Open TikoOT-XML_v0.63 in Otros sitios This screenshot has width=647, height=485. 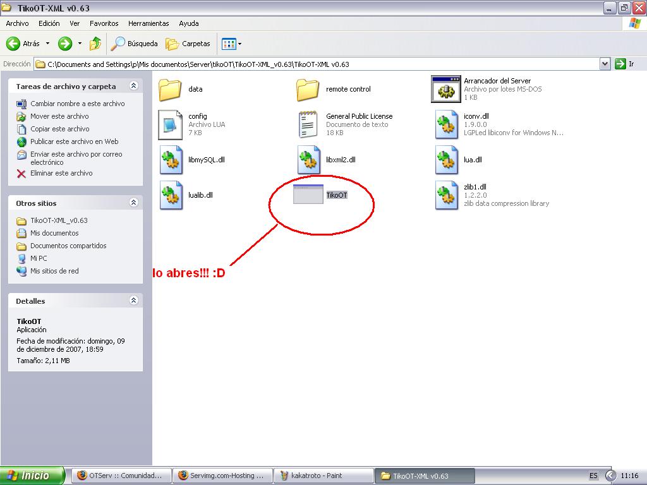click(52, 220)
